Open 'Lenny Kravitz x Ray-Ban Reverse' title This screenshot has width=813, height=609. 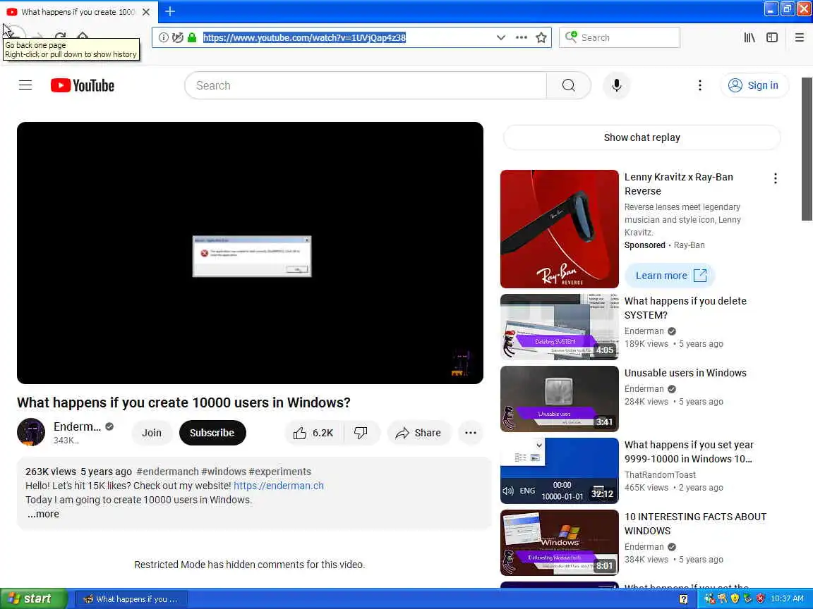[x=679, y=184]
